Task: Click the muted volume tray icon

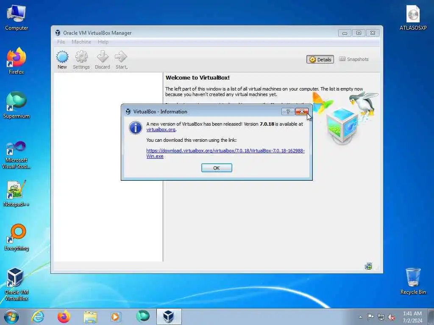Action: click(x=391, y=317)
